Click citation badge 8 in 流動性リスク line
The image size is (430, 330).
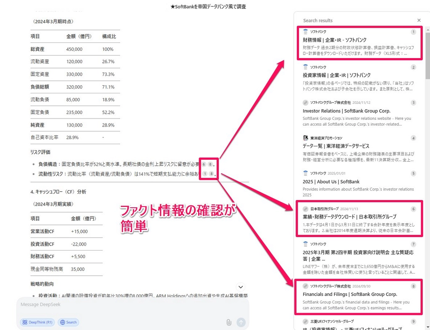(x=212, y=174)
